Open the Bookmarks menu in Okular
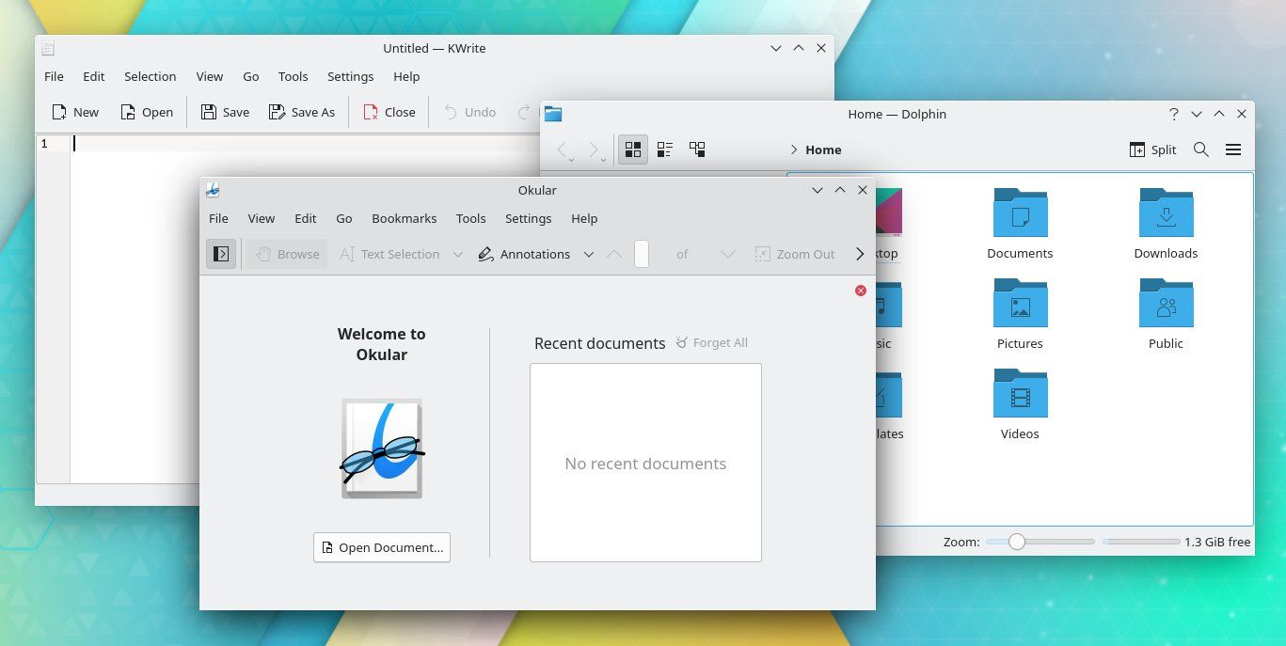Screen dimensions: 1286x646 (404, 218)
